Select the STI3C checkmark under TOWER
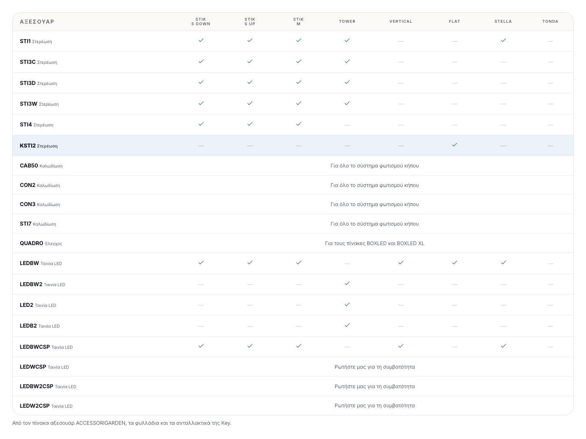Screen dimensions: 586x439 [x=347, y=61]
